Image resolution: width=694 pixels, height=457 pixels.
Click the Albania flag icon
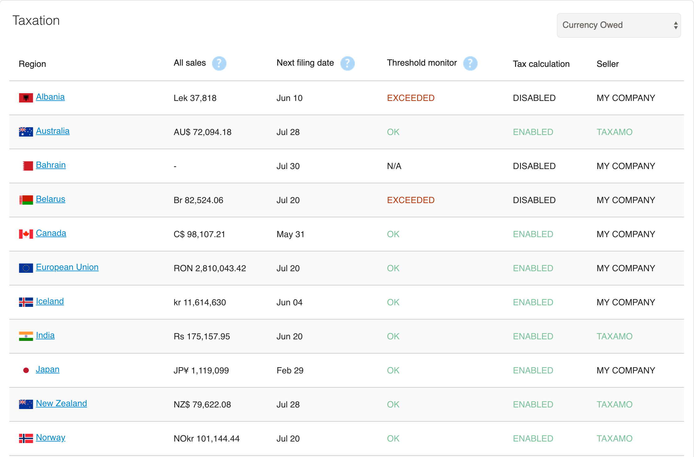(26, 98)
